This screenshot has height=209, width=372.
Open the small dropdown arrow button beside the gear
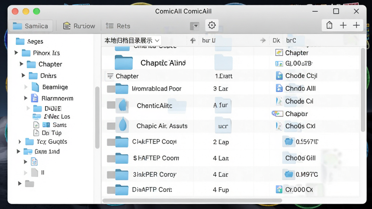coord(195,26)
